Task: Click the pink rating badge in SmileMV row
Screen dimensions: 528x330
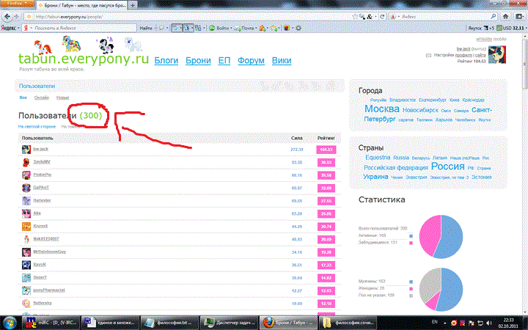Action: pos(326,162)
